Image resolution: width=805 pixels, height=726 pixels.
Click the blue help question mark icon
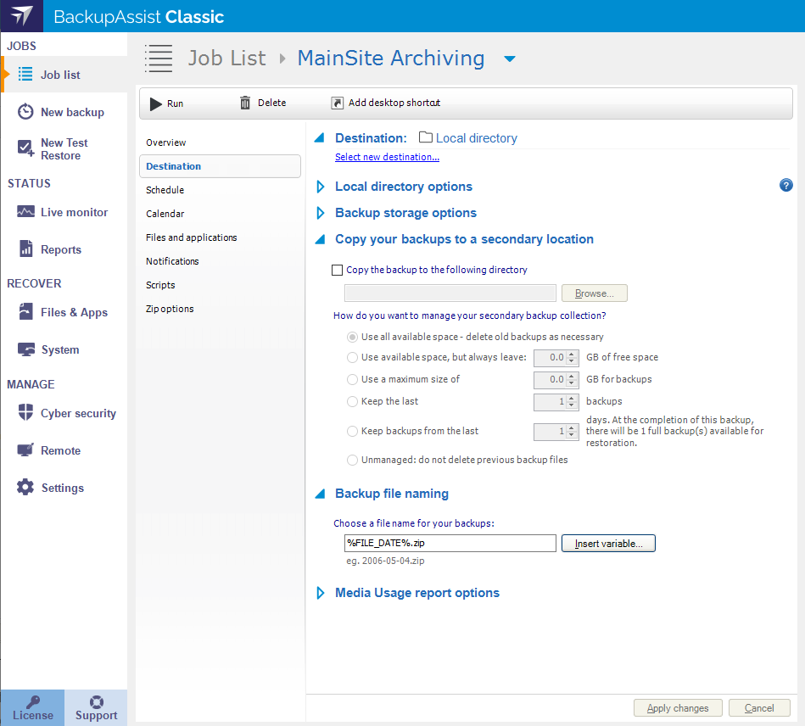(785, 186)
